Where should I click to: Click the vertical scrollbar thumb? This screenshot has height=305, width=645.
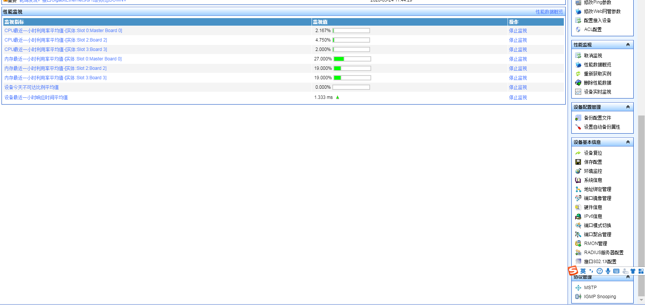tap(641, 206)
